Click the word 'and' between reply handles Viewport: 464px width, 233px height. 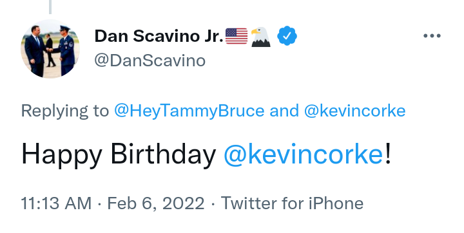tap(284, 111)
